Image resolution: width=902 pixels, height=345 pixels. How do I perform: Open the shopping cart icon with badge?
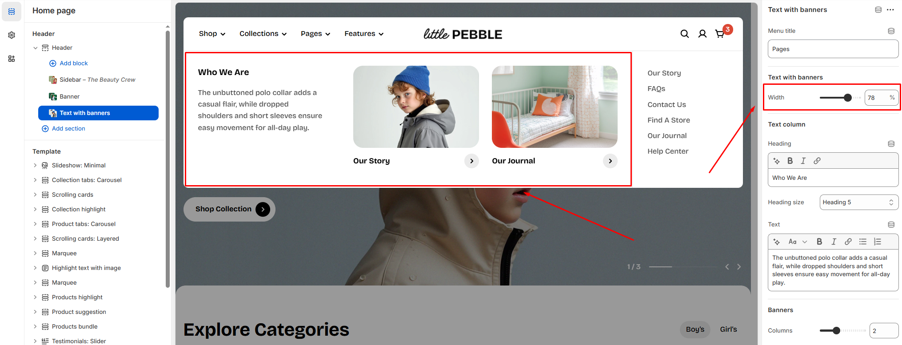pyautogui.click(x=720, y=34)
